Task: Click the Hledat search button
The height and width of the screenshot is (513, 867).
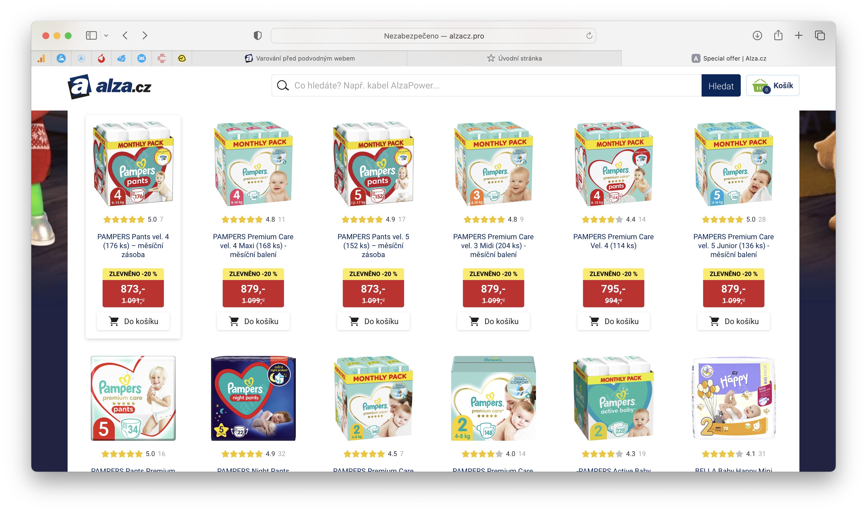Action: tap(721, 86)
